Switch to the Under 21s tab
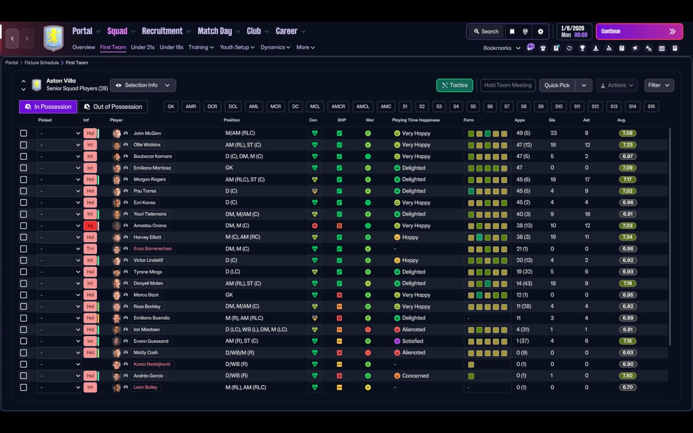This screenshot has width=693, height=433. (x=143, y=47)
